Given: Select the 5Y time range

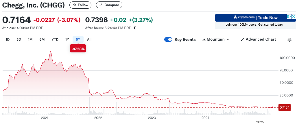Looking at the screenshot, I should pos(78,39).
